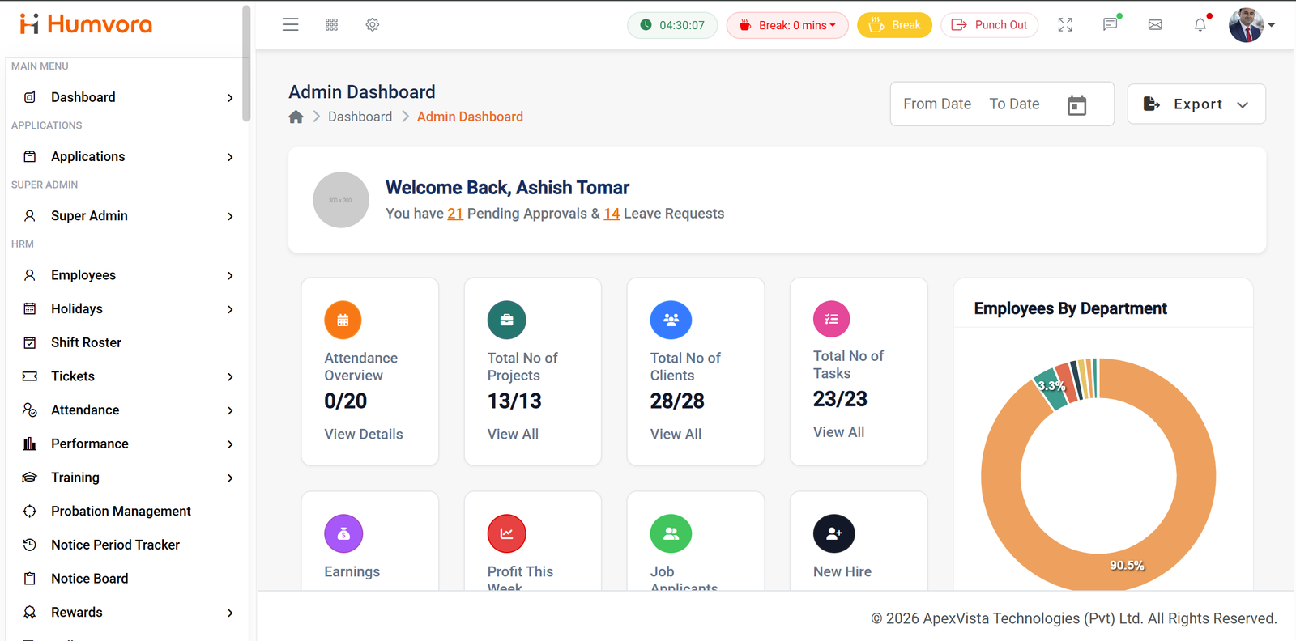Open the settings gear icon in header
Viewport: 1296px width, 641px height.
pyautogui.click(x=373, y=25)
